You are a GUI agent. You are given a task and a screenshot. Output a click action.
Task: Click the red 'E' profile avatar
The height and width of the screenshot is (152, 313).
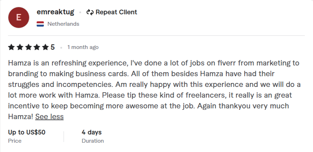click(19, 17)
